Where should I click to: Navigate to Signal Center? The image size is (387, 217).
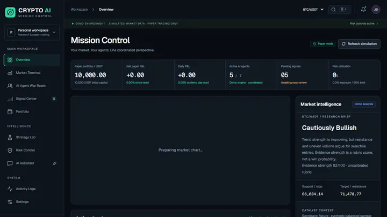(32, 99)
